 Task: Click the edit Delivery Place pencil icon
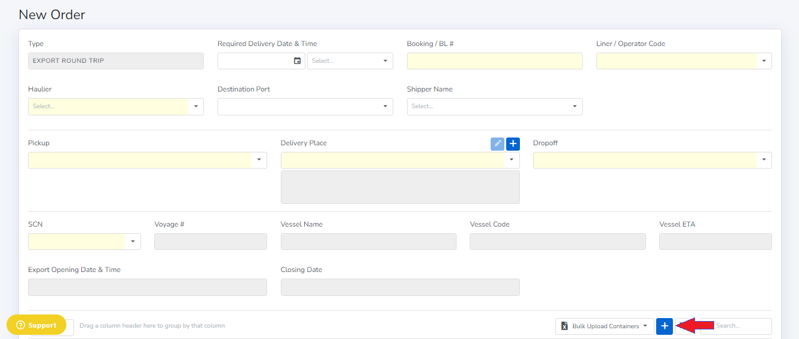pyautogui.click(x=497, y=144)
